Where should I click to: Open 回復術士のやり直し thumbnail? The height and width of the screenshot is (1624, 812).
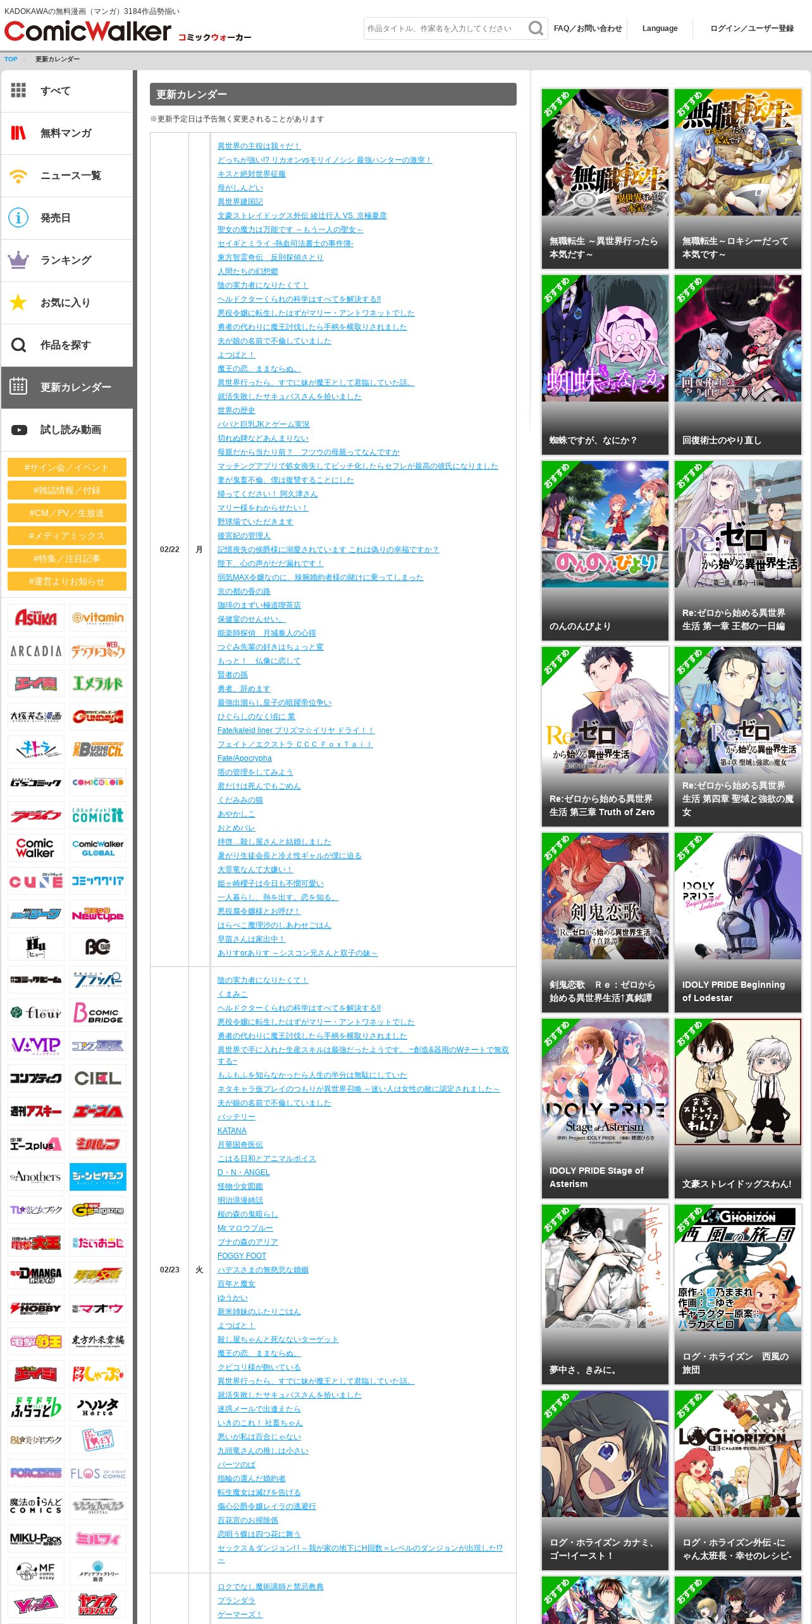click(x=737, y=365)
